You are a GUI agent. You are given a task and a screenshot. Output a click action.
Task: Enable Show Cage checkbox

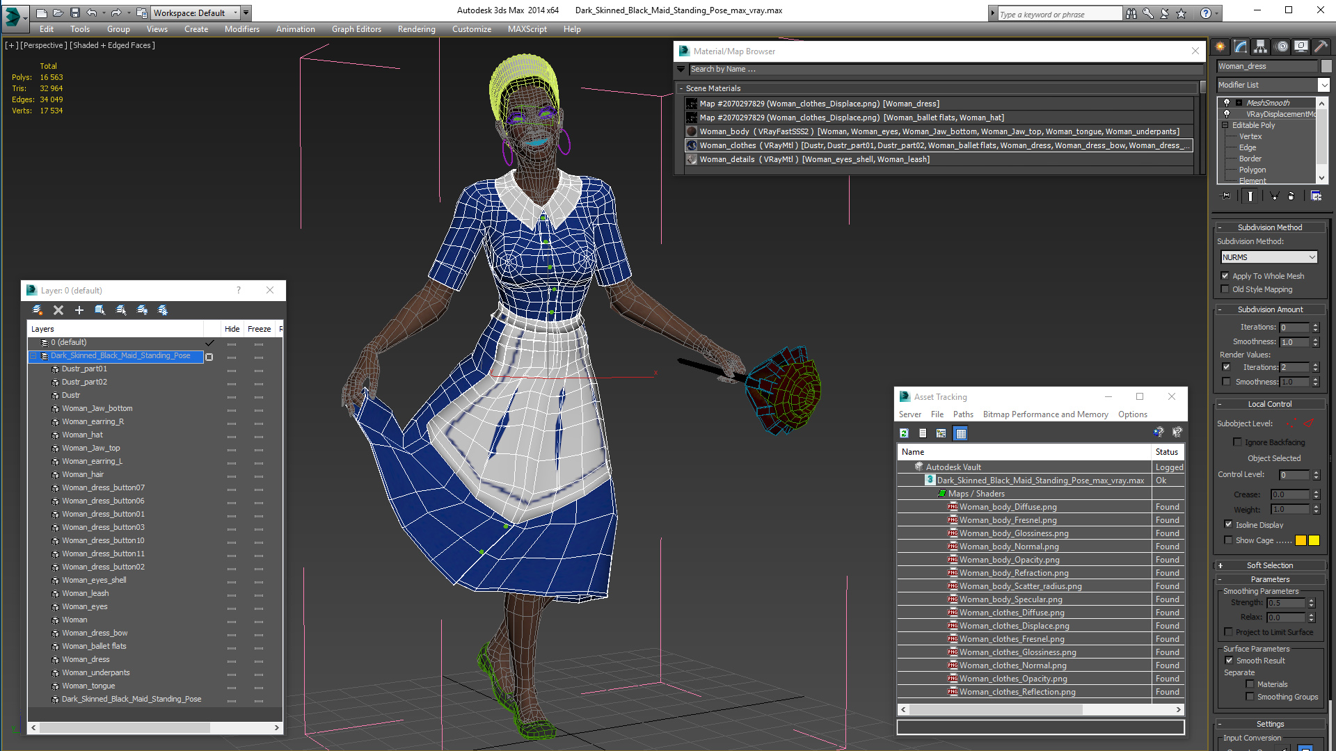click(1228, 540)
